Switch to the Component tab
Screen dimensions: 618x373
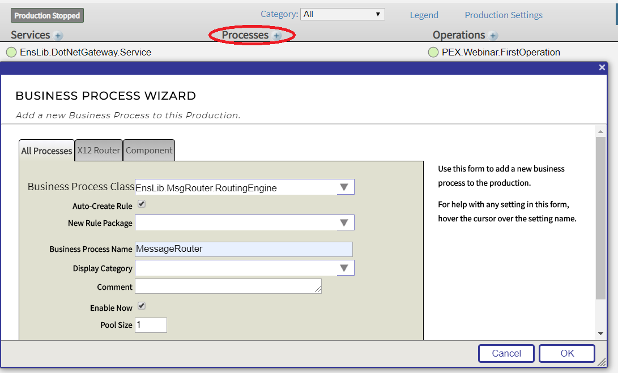click(149, 151)
